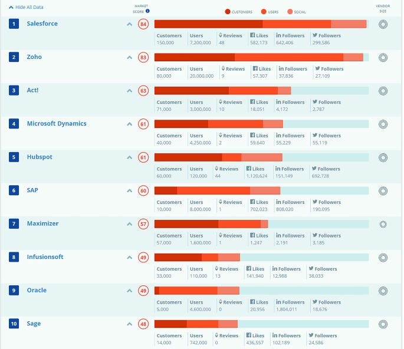
Task: Click Hubspot's market score bar
Action: pos(261,157)
